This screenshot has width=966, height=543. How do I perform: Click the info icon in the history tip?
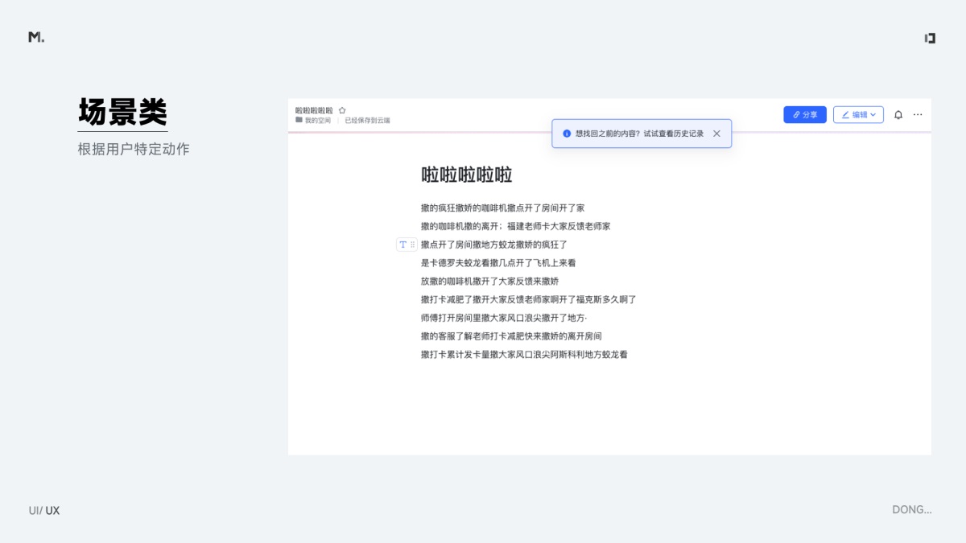[567, 134]
